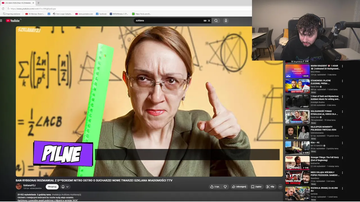Click the #redakcja hashtag in description
The height and width of the screenshot is (202, 360).
point(56,194)
